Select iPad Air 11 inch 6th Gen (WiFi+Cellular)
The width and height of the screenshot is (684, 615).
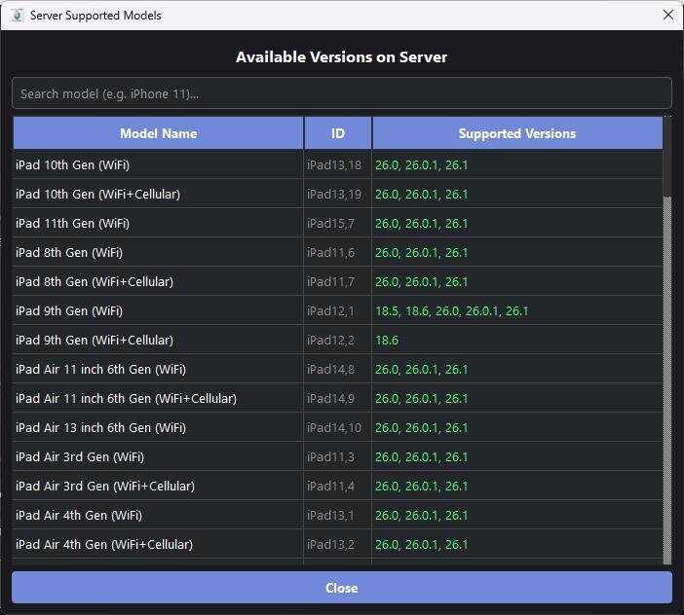(x=126, y=399)
